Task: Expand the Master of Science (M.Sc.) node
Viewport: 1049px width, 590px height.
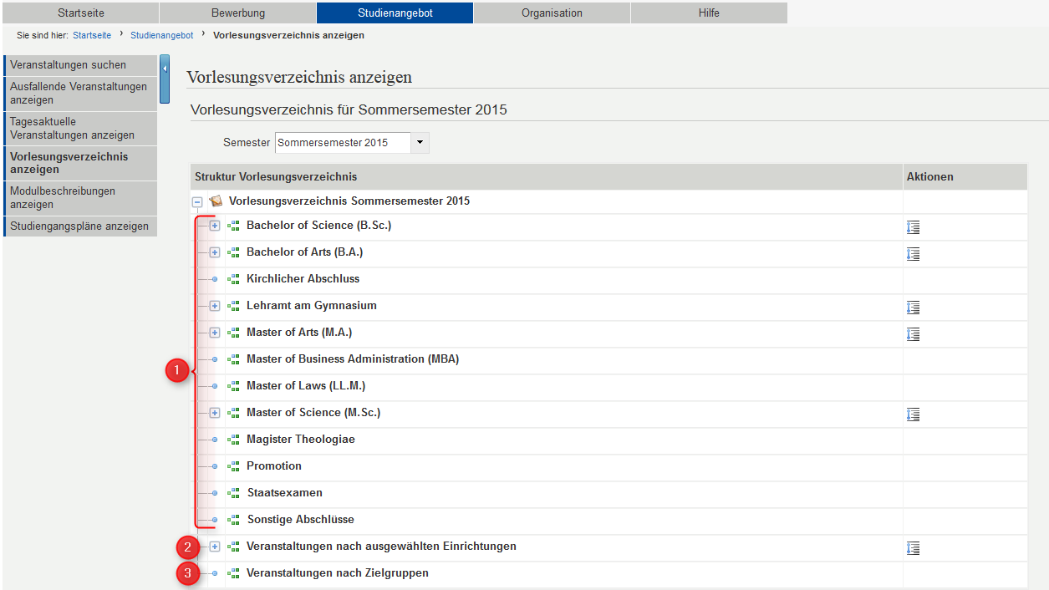Action: [215, 413]
